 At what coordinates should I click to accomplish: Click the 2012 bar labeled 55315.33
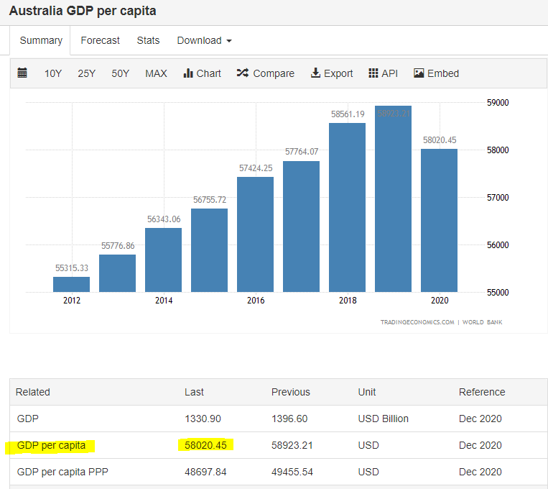click(71, 284)
